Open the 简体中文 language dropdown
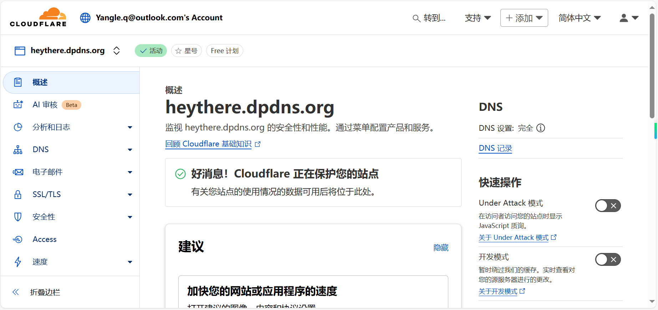 (x=580, y=18)
